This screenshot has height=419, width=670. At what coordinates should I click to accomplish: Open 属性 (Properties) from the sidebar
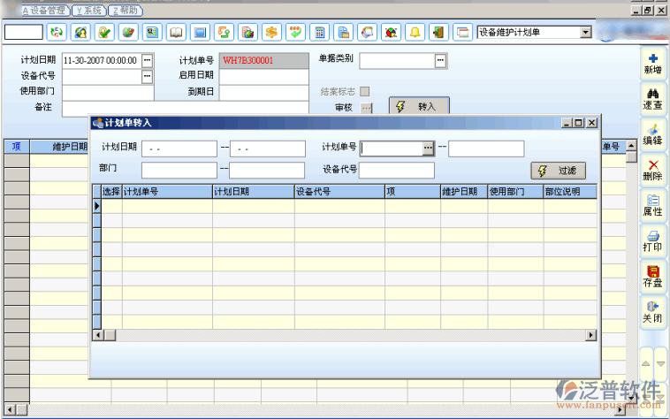pos(652,205)
